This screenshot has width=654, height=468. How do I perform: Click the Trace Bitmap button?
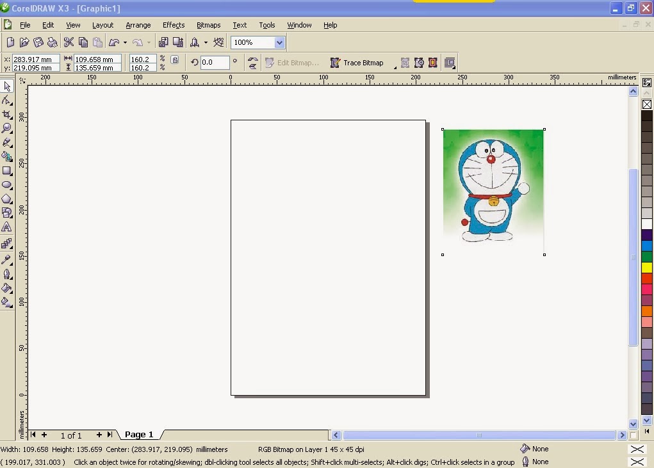click(357, 63)
